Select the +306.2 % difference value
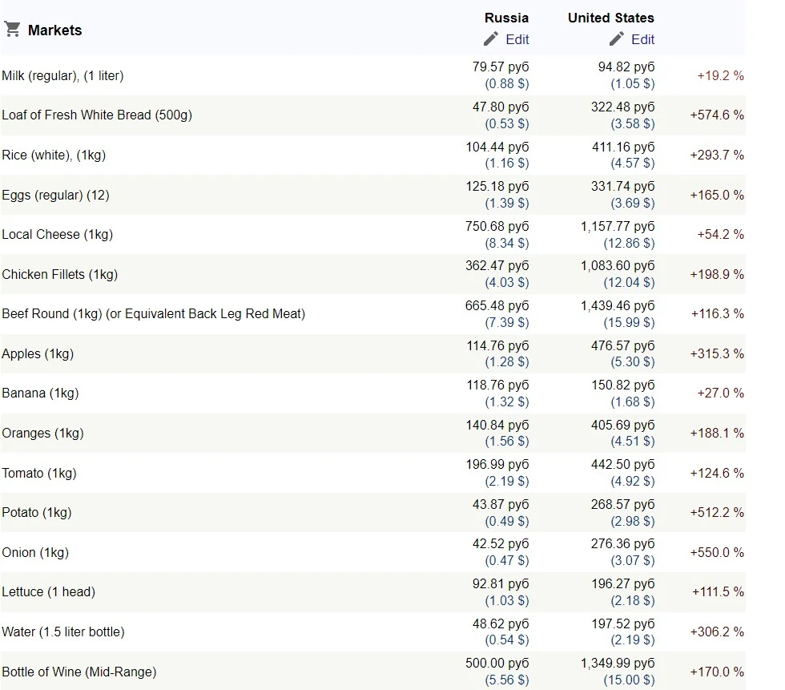The image size is (785, 690). [717, 632]
